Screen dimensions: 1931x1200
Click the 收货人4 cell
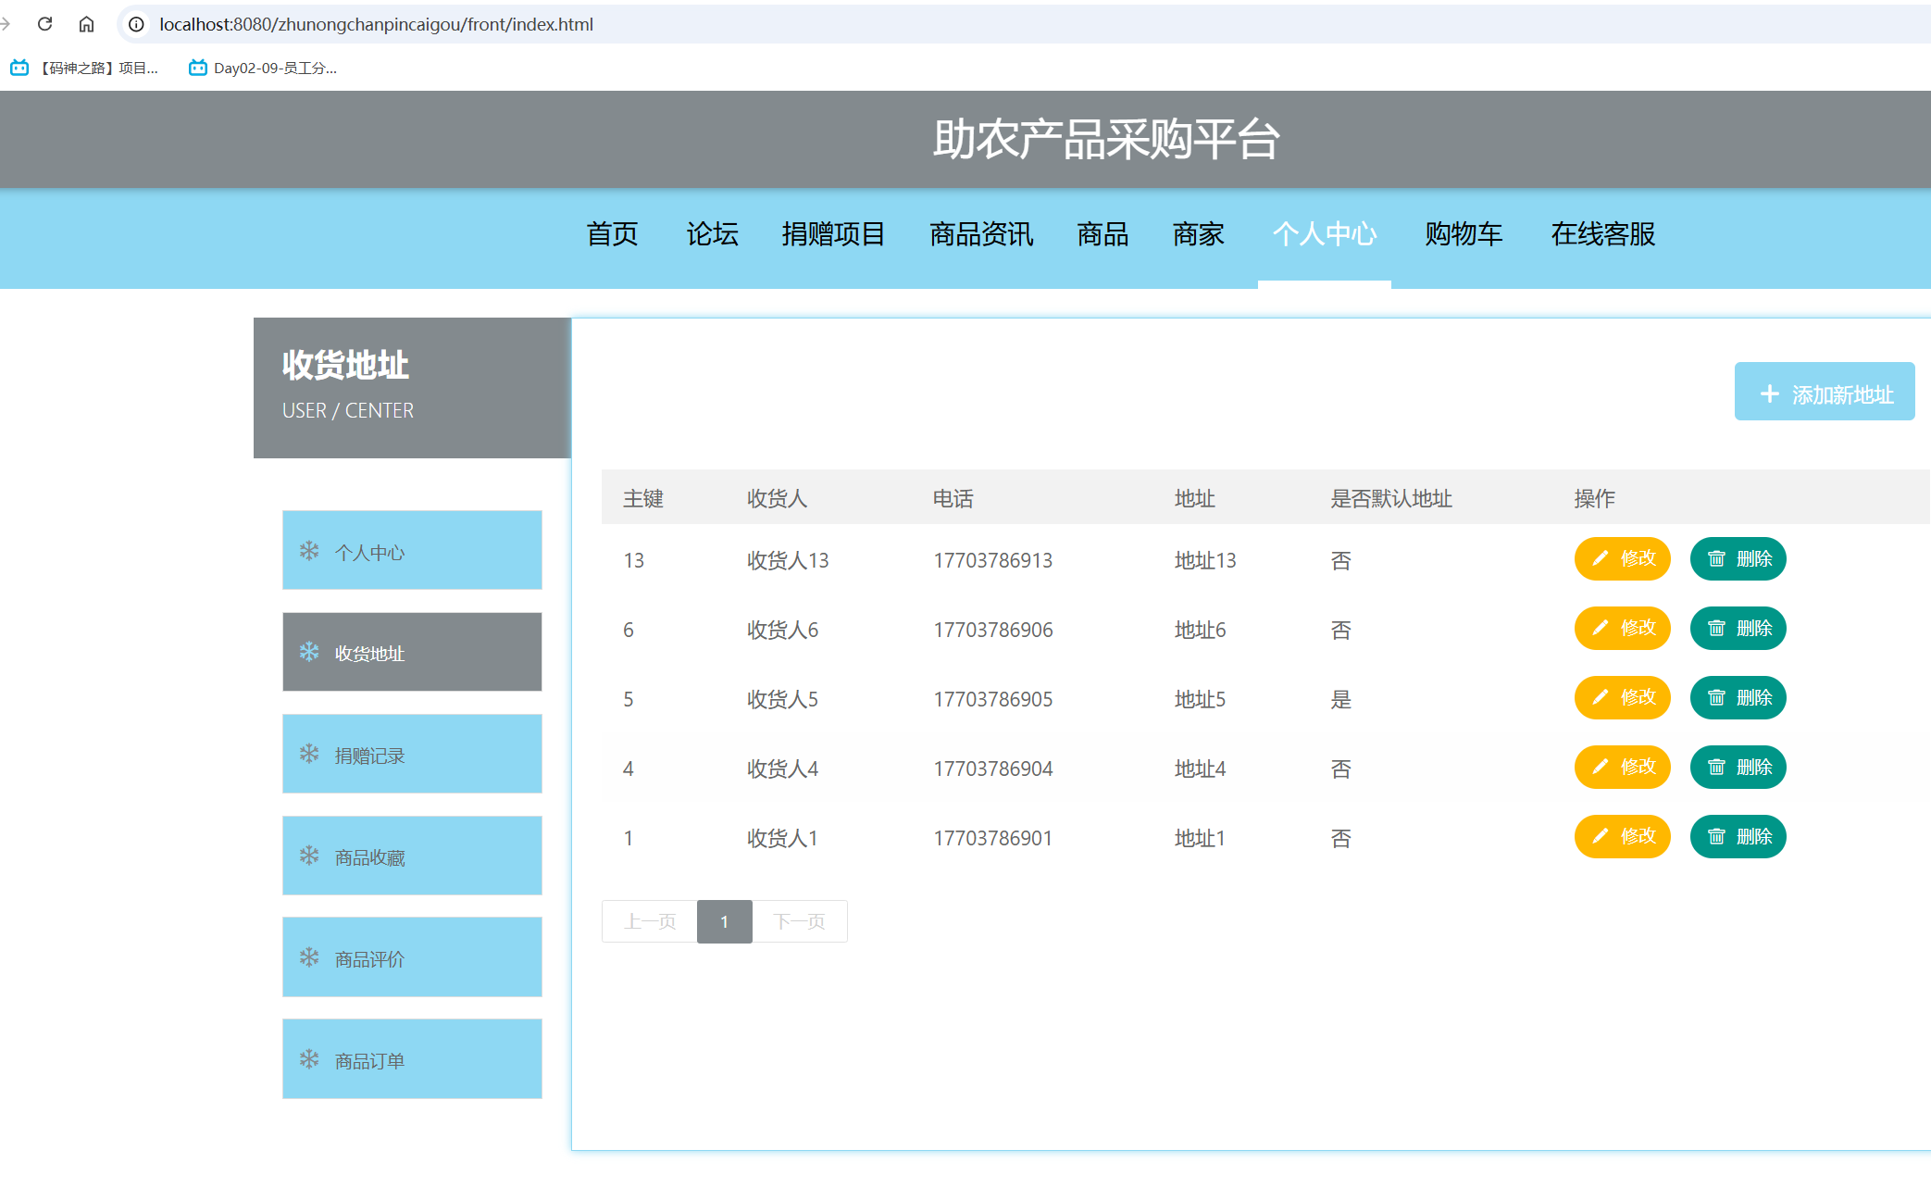[782, 769]
